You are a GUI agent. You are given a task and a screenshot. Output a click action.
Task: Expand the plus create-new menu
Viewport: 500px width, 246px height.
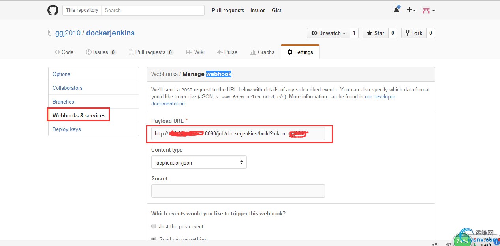pos(411,10)
